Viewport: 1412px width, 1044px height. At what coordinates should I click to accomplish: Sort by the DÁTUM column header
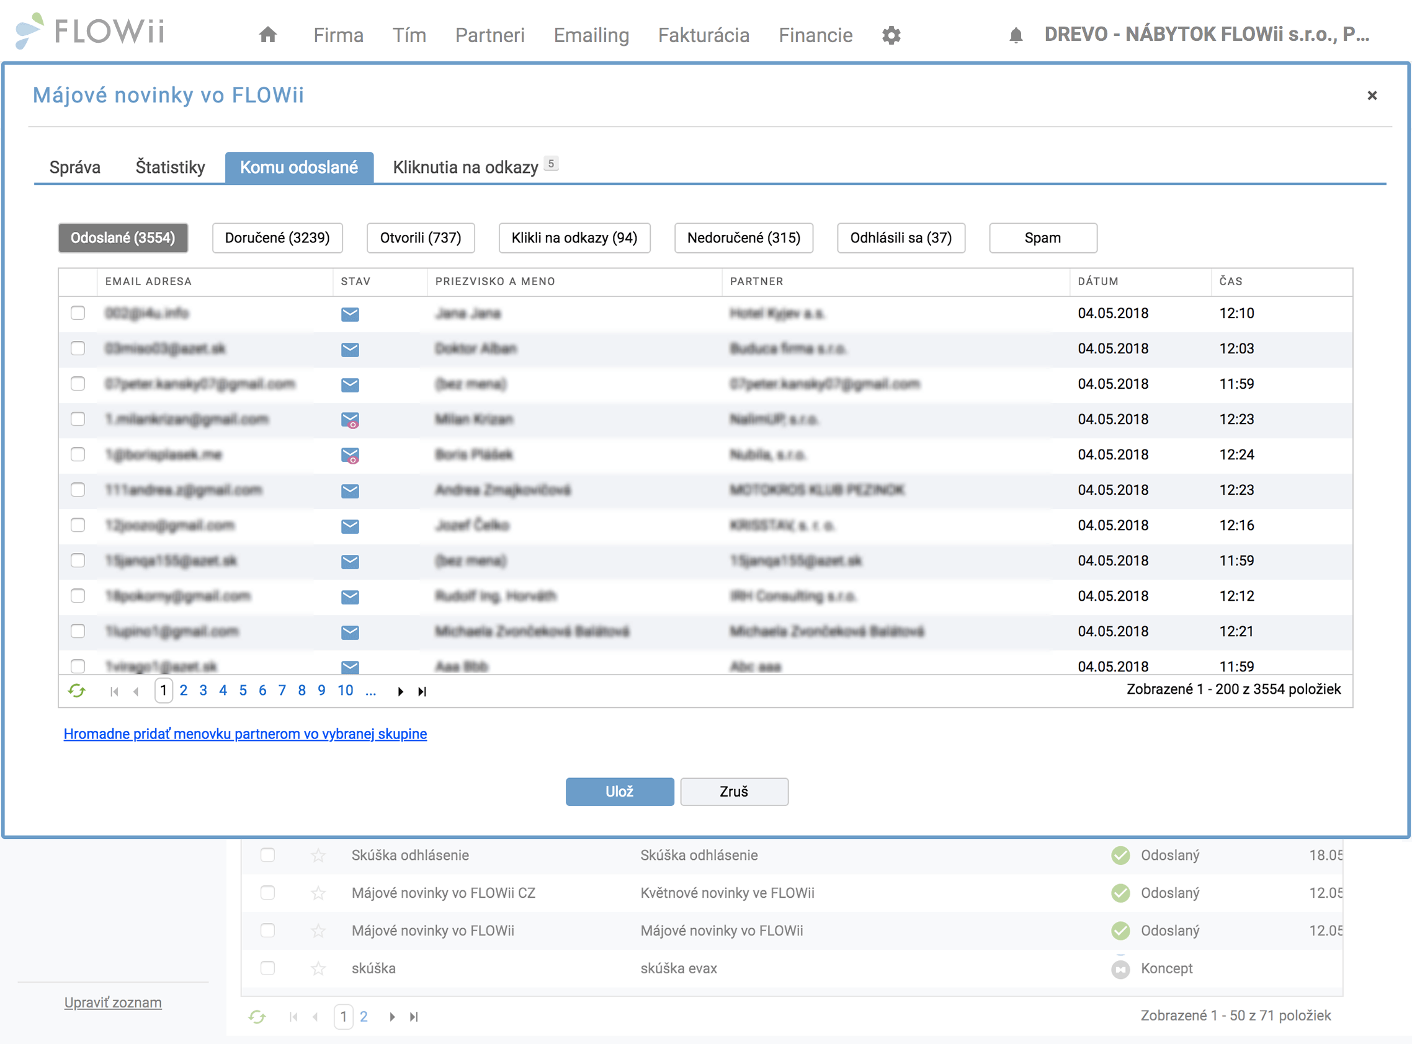tap(1098, 281)
